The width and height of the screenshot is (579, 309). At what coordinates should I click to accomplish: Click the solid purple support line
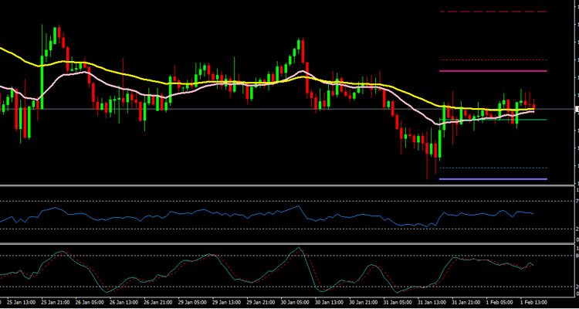pos(493,179)
